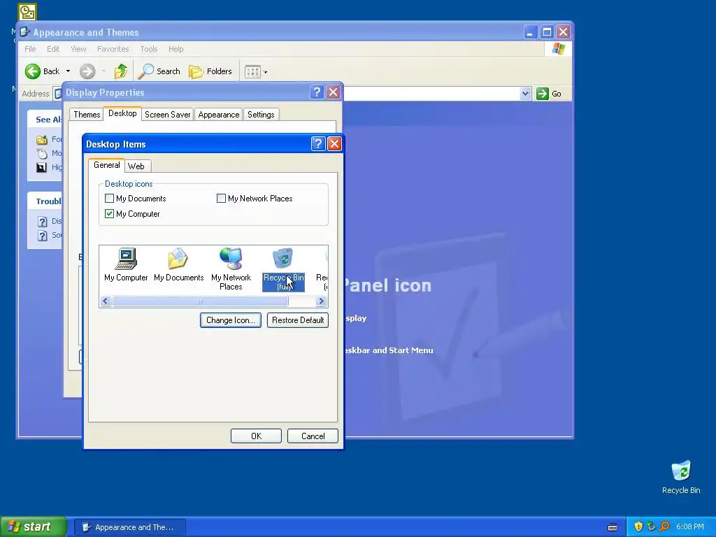Image resolution: width=716 pixels, height=537 pixels.
Task: Click the Start button
Action: click(x=33, y=527)
